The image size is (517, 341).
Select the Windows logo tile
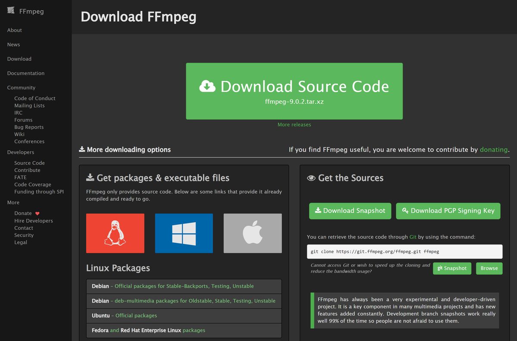point(184,233)
